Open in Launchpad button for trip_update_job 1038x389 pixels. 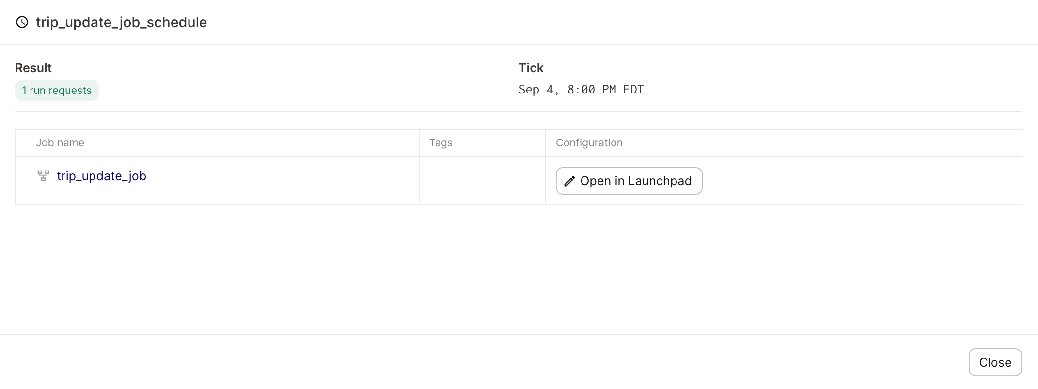coord(629,181)
